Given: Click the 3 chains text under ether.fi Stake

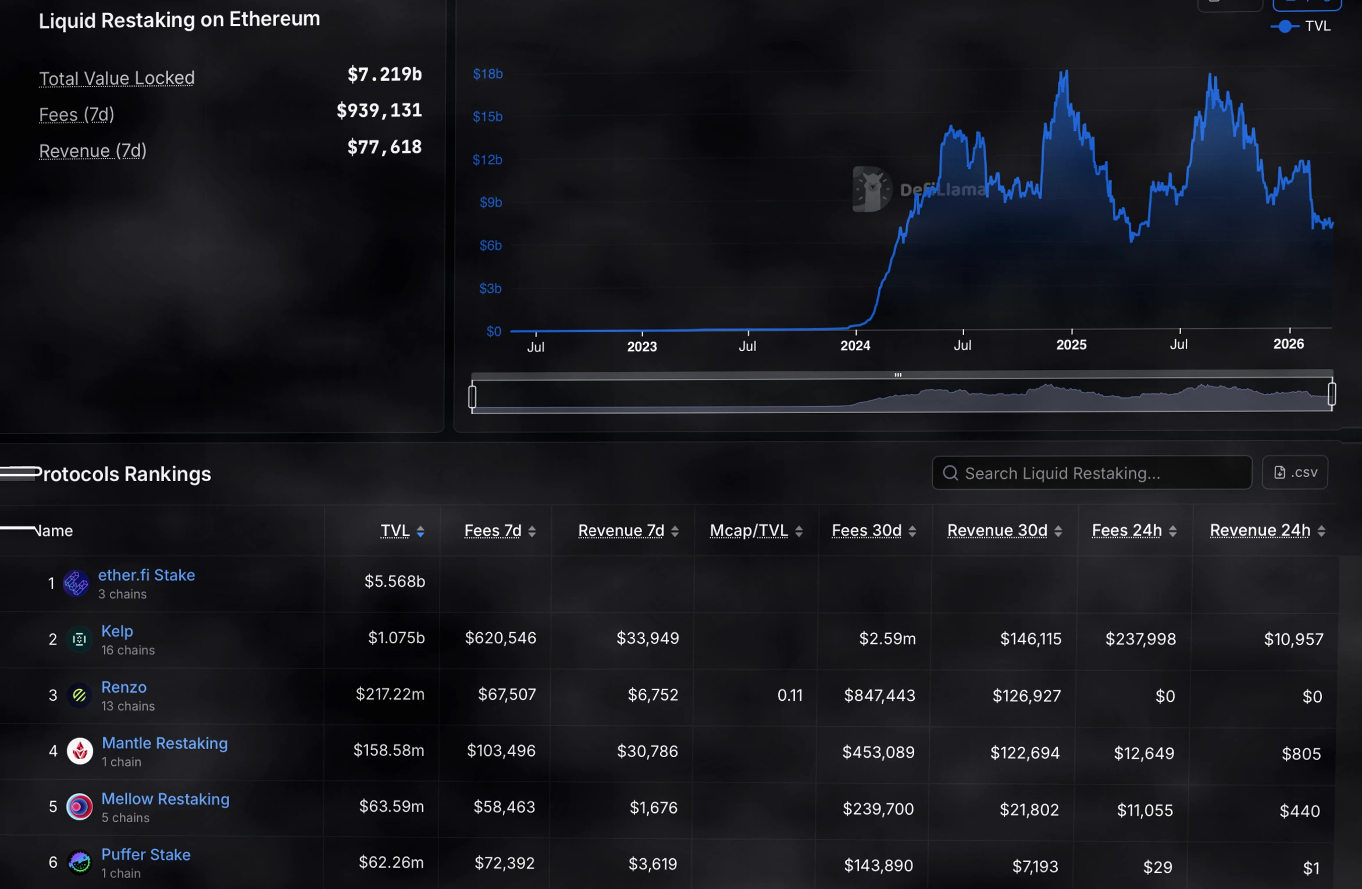Looking at the screenshot, I should [122, 594].
